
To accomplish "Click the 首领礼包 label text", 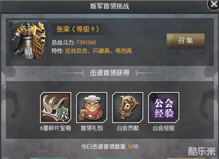I will (92, 128).
